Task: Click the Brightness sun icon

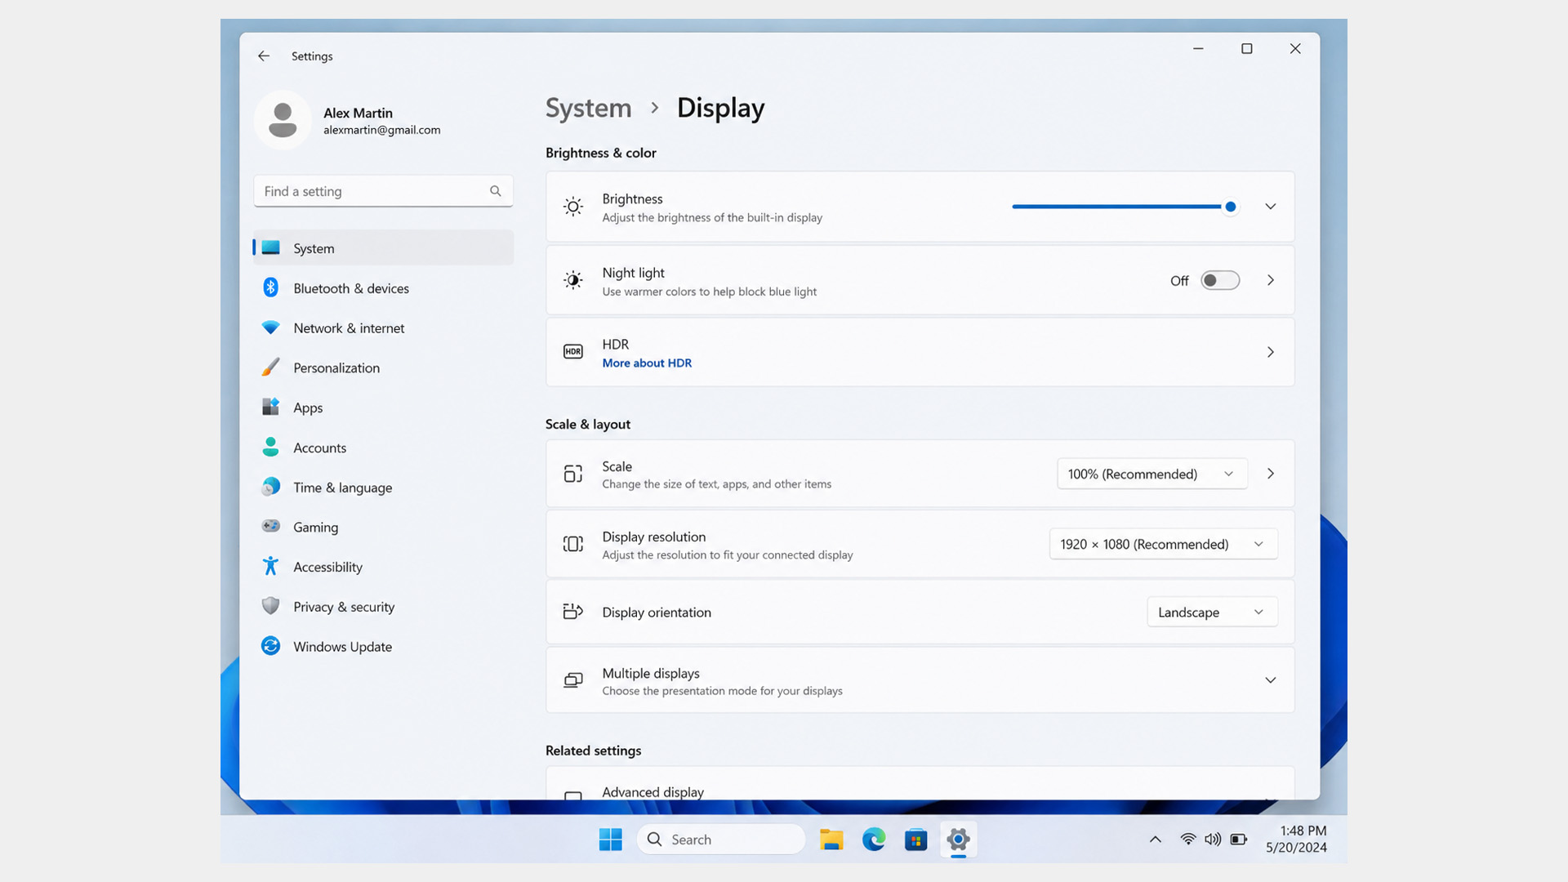Action: [573, 207]
